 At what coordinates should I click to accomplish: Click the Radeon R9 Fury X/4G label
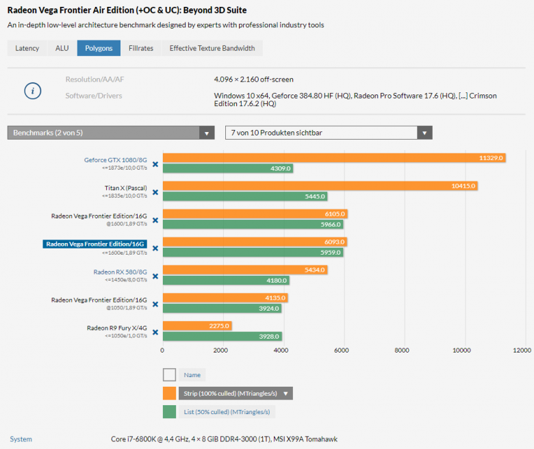[x=117, y=328]
